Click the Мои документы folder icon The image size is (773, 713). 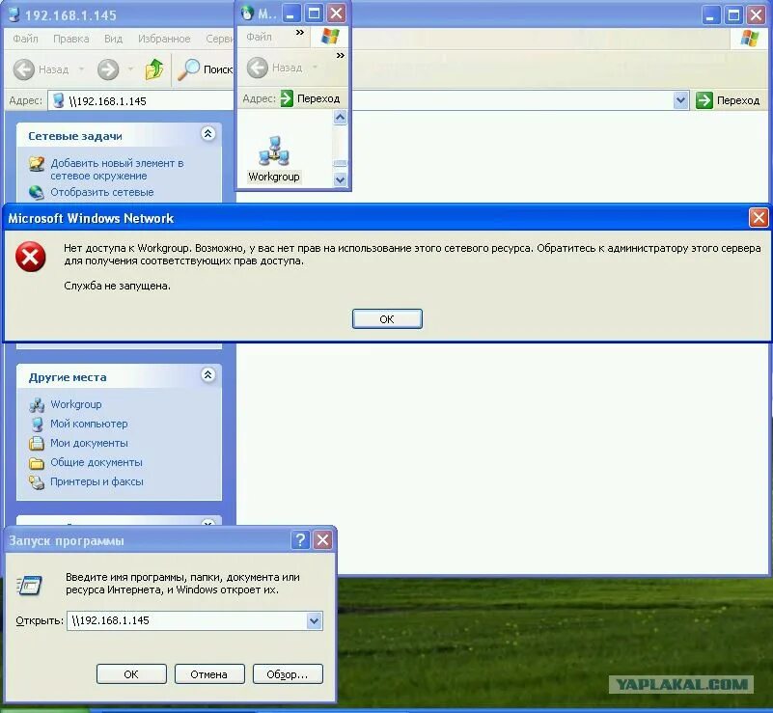pos(37,444)
